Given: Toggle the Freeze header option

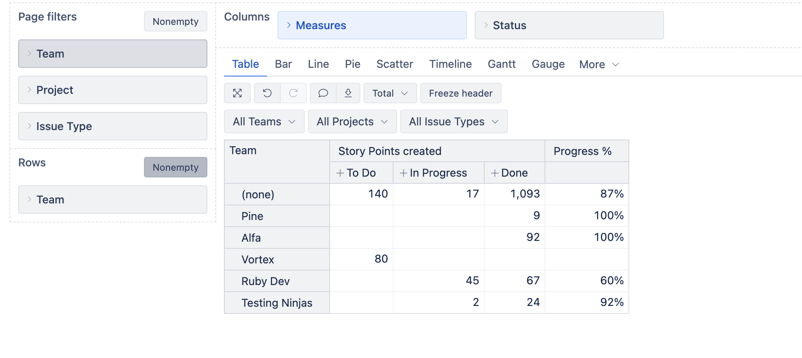Looking at the screenshot, I should coord(461,93).
